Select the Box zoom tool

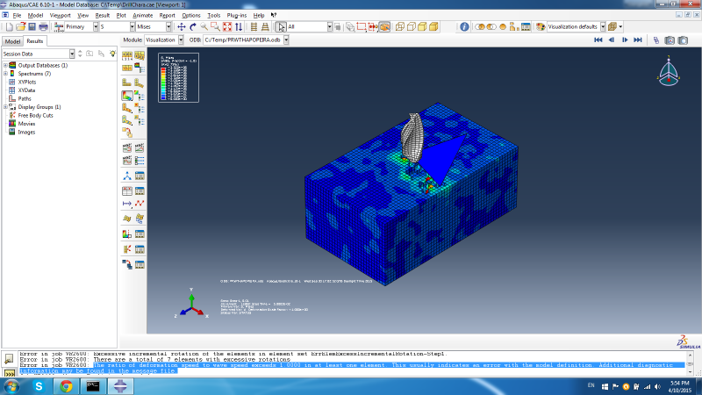[215, 27]
